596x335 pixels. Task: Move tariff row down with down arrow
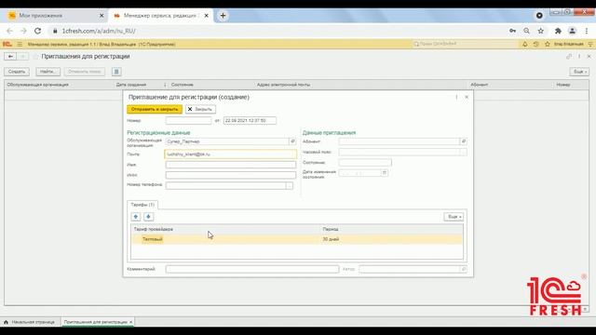(x=149, y=217)
